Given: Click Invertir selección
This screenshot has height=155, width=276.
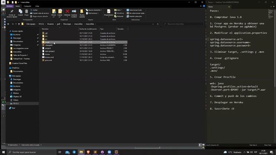Looking at the screenshot, I should point(134,16).
